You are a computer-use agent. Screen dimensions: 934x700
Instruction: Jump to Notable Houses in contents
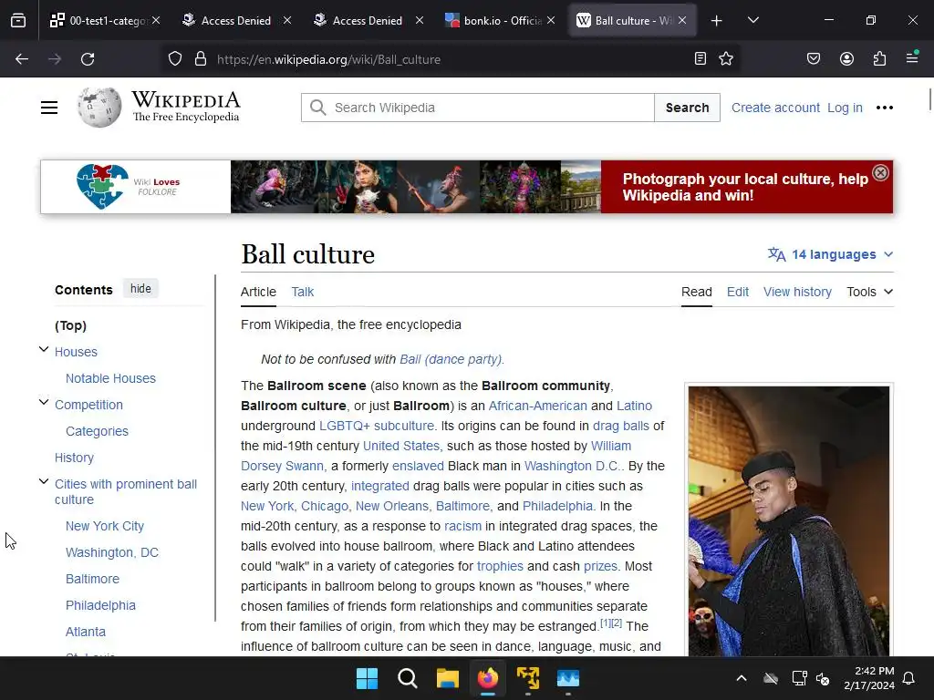[x=110, y=378]
